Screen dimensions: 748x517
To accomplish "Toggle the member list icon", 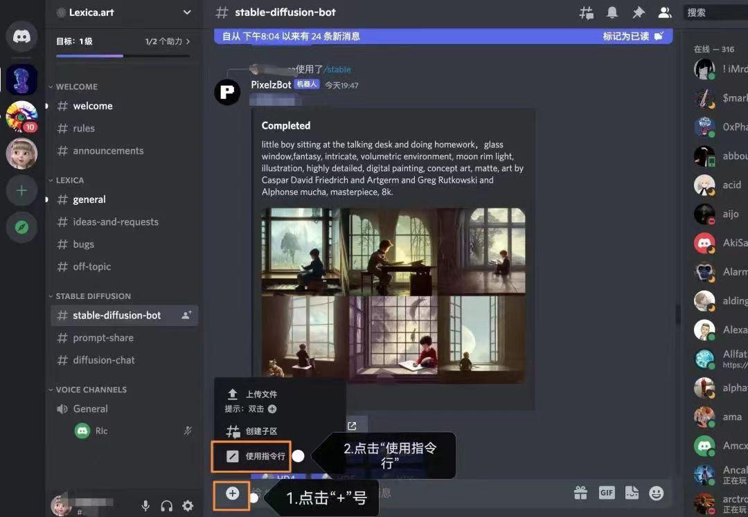I will (664, 12).
